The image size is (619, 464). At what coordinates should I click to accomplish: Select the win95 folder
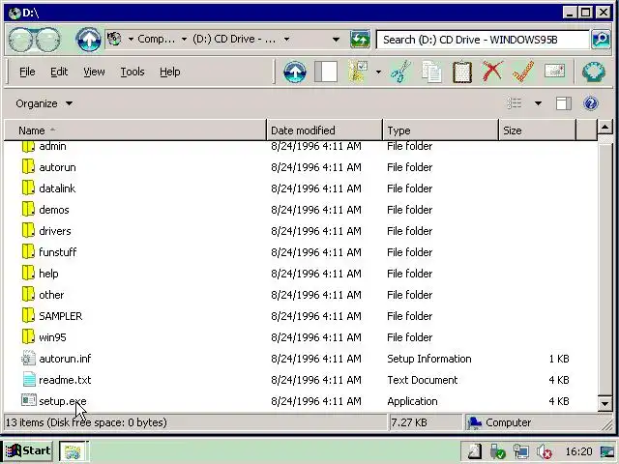tap(44, 337)
